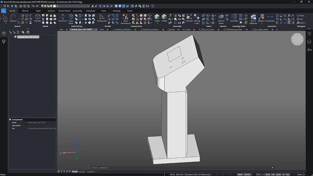Expand the command line history arrow

(x=272, y=168)
